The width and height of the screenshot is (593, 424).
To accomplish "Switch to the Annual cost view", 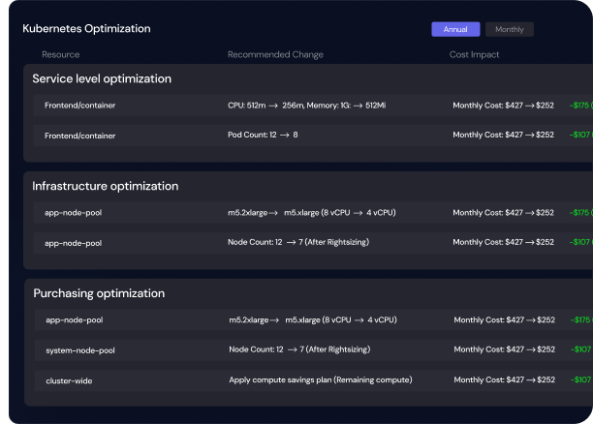I will [455, 29].
